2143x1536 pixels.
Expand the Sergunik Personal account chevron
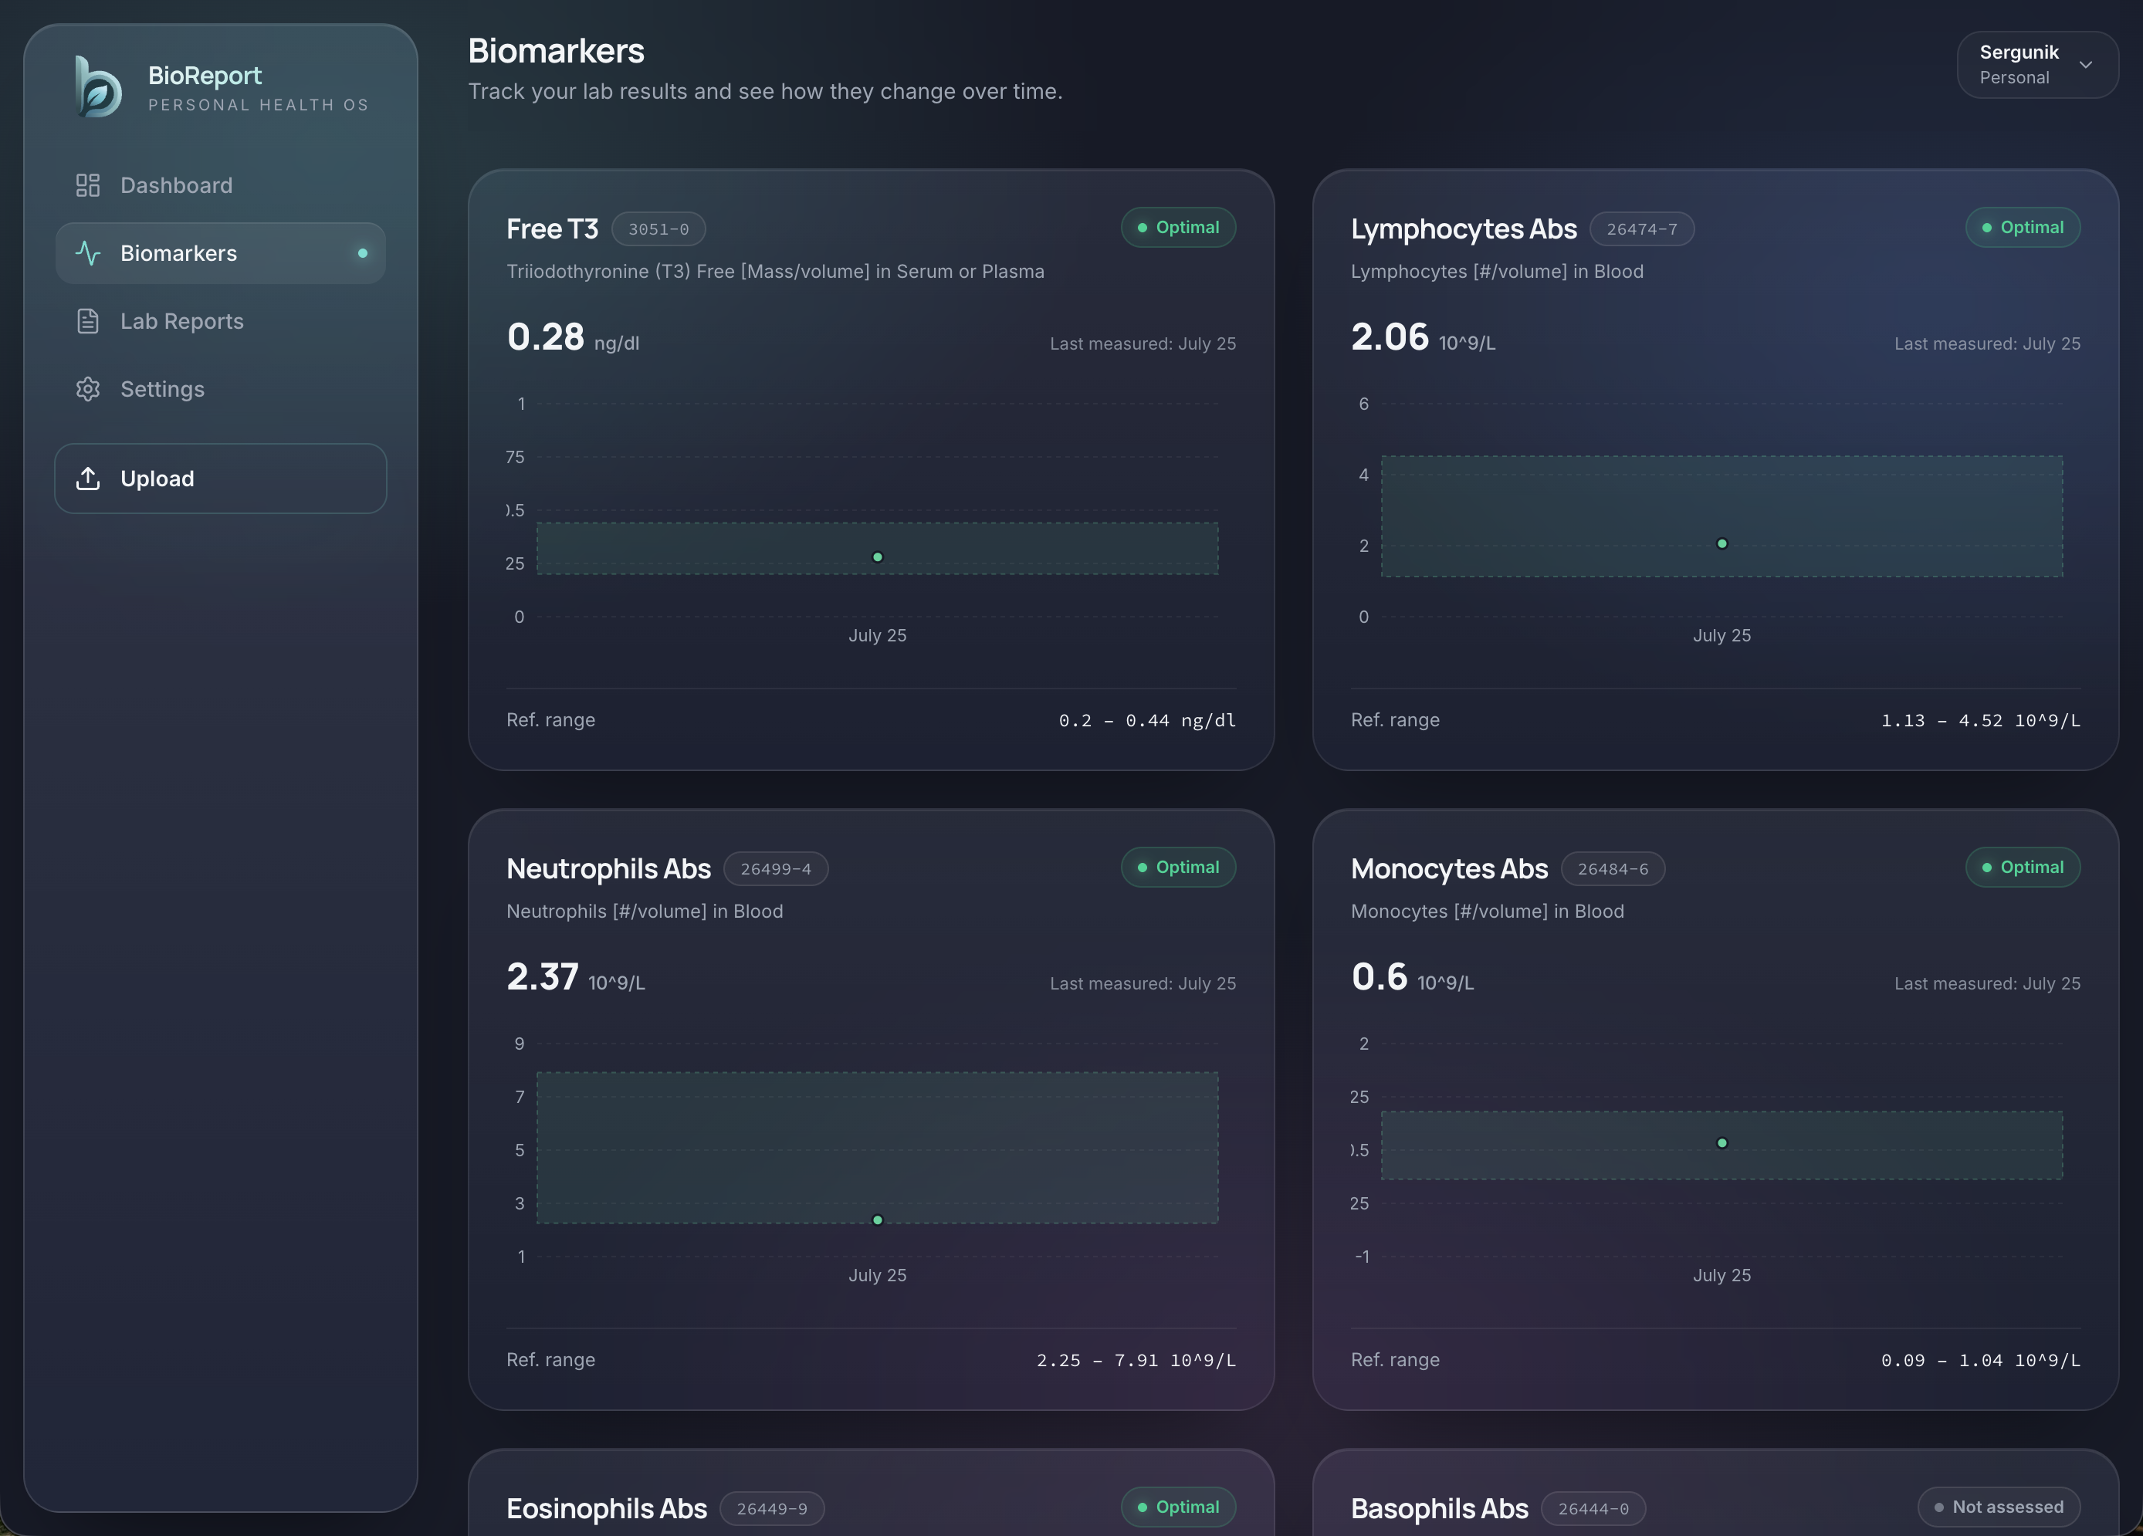pos(2085,64)
